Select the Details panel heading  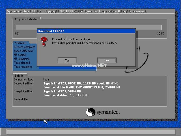coord(19,76)
